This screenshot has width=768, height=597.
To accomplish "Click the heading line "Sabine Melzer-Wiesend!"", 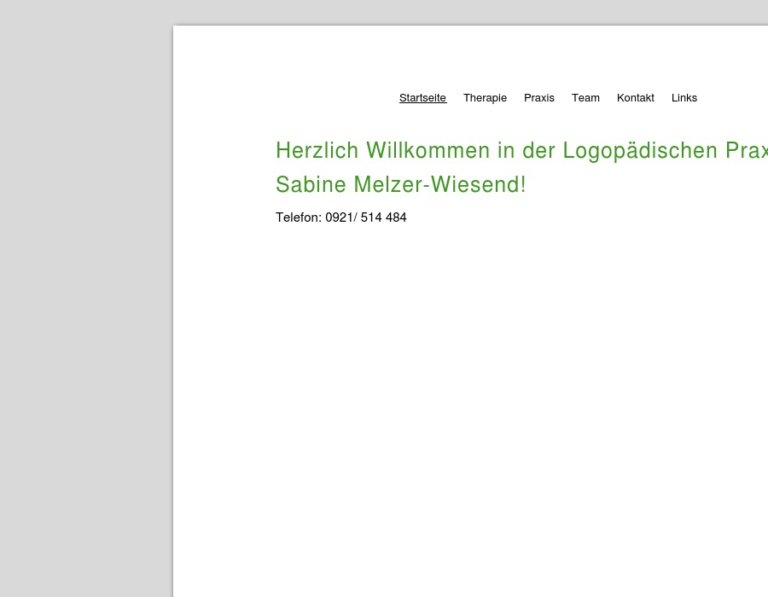I will tap(401, 184).
